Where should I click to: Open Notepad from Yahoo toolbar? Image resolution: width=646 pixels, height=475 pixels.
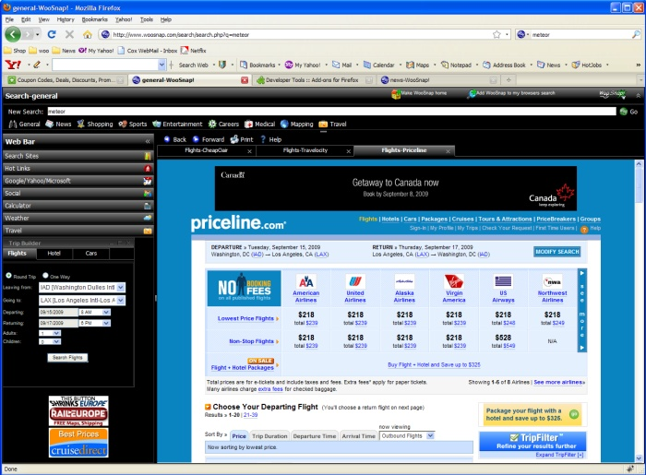pyautogui.click(x=457, y=65)
